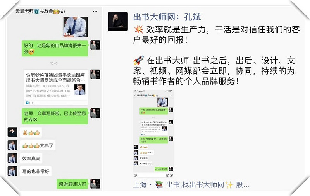
Task: Open the three-dot menu of 书友会 chat
Action: (x=95, y=11)
